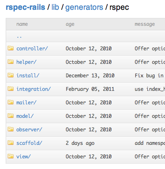
Task: Click the mailer folder icon
Action: pos(11,102)
